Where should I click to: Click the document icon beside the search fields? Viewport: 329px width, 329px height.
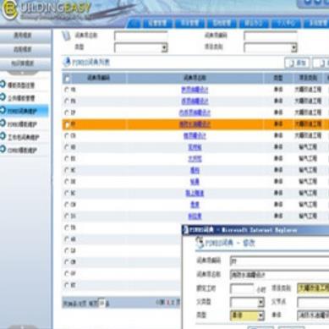[66, 36]
